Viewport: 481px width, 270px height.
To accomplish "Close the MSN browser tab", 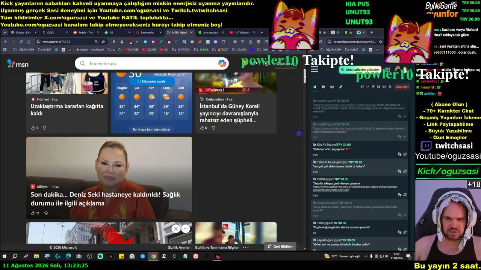I will point(192,33).
